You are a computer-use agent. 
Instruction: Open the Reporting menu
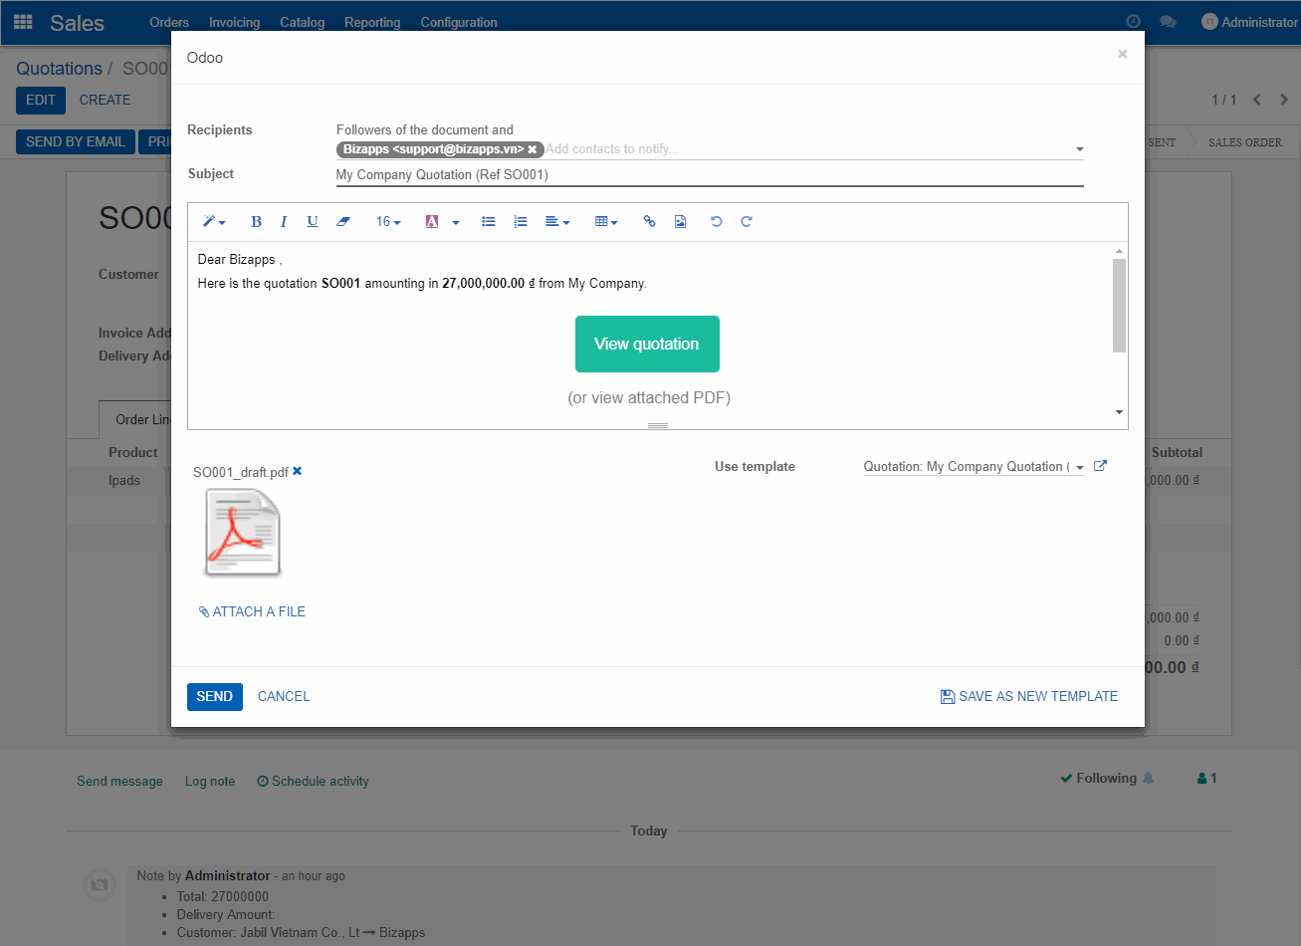pos(372,22)
